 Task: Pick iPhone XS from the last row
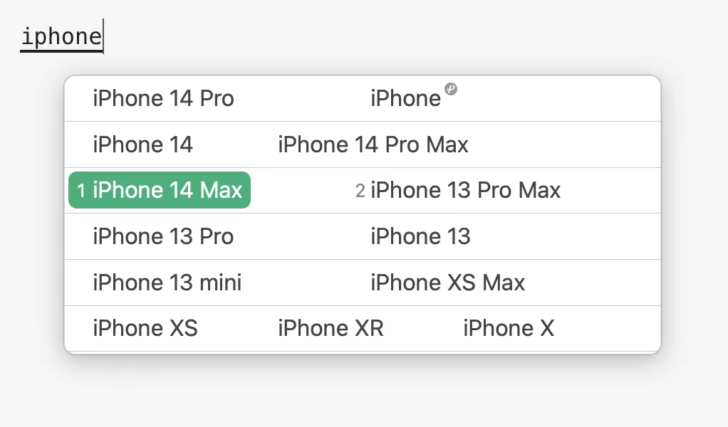point(145,328)
